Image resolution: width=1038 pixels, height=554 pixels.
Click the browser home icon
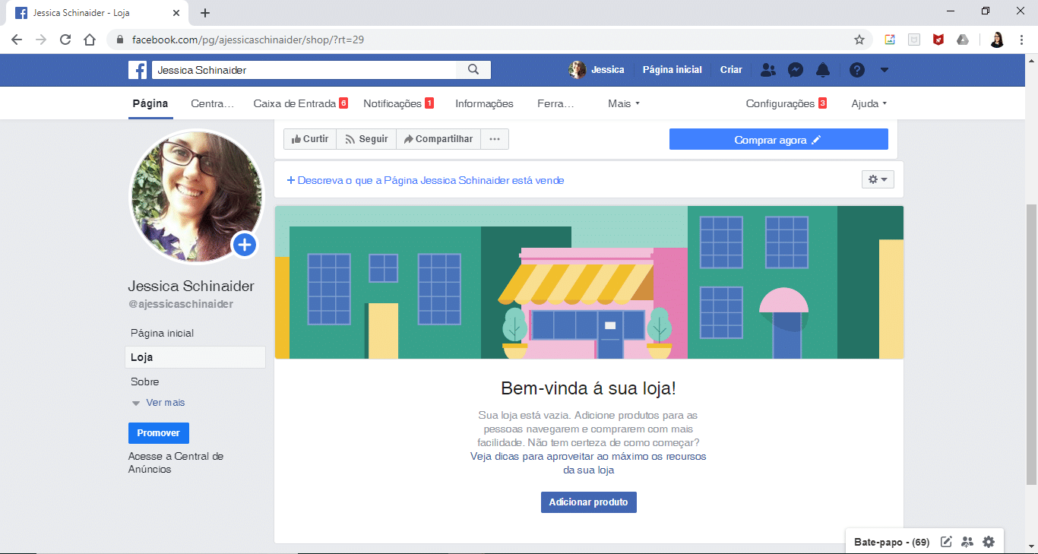click(90, 40)
